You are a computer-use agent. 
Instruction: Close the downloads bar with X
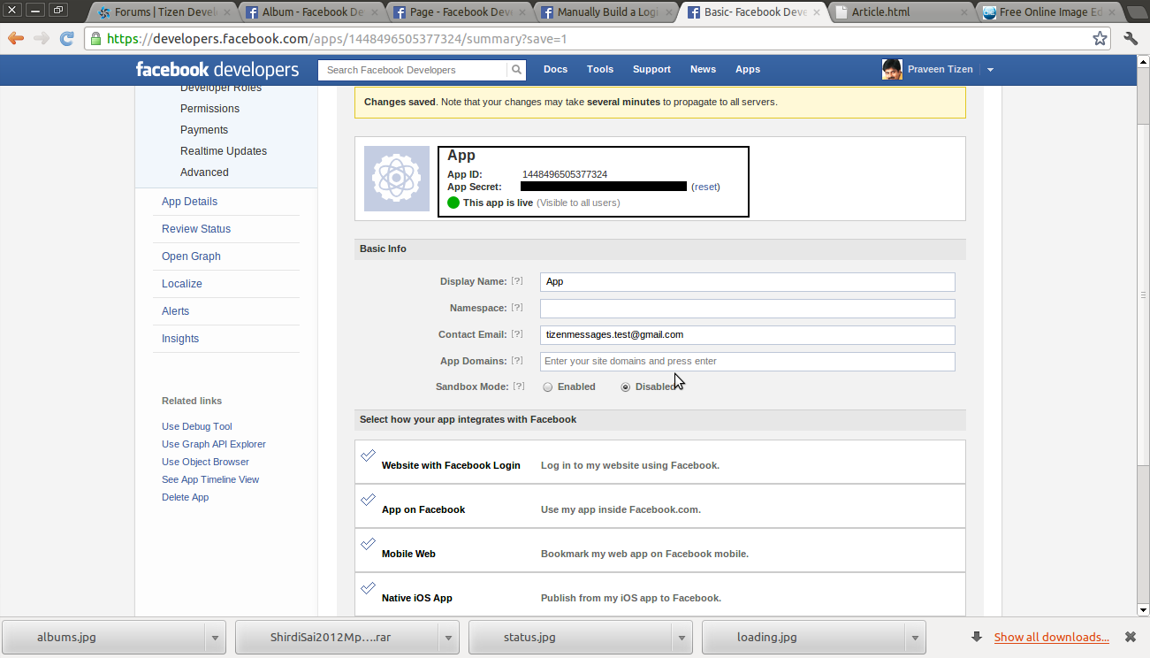1130,637
